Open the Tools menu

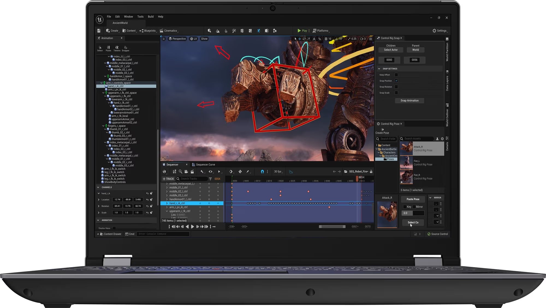[140, 17]
